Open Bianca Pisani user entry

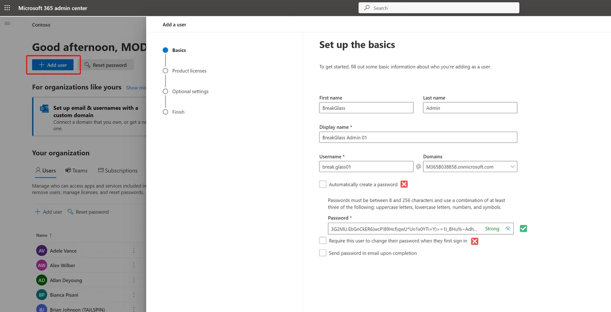[x=64, y=295]
